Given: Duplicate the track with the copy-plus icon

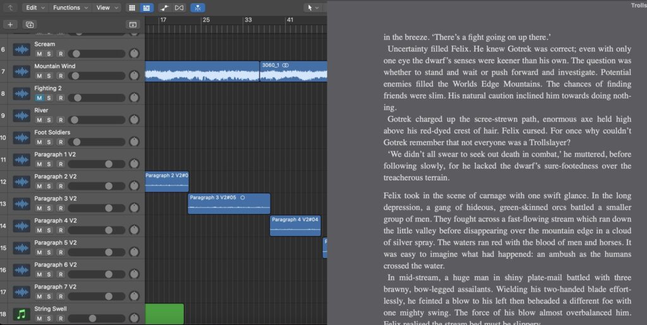Looking at the screenshot, I should tap(30, 25).
